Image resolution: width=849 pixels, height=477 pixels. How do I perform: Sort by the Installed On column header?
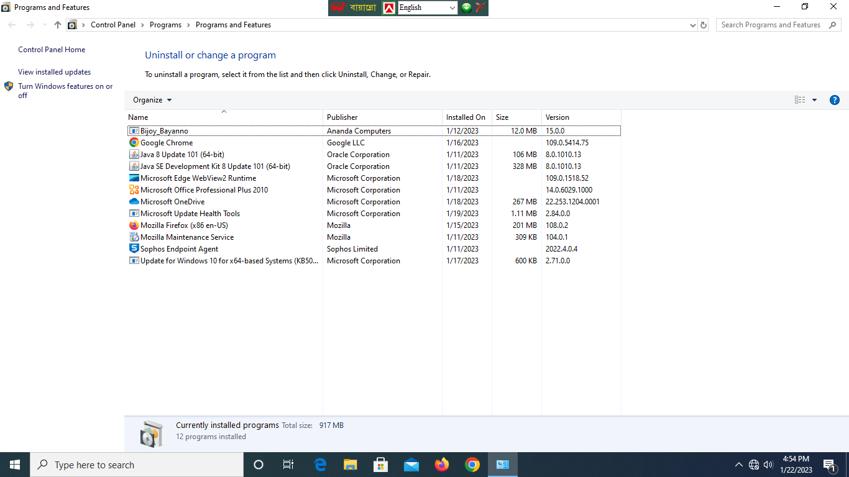tap(467, 117)
